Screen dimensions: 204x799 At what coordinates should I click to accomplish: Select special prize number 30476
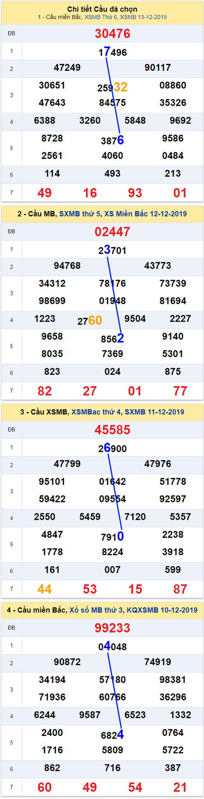point(113,34)
